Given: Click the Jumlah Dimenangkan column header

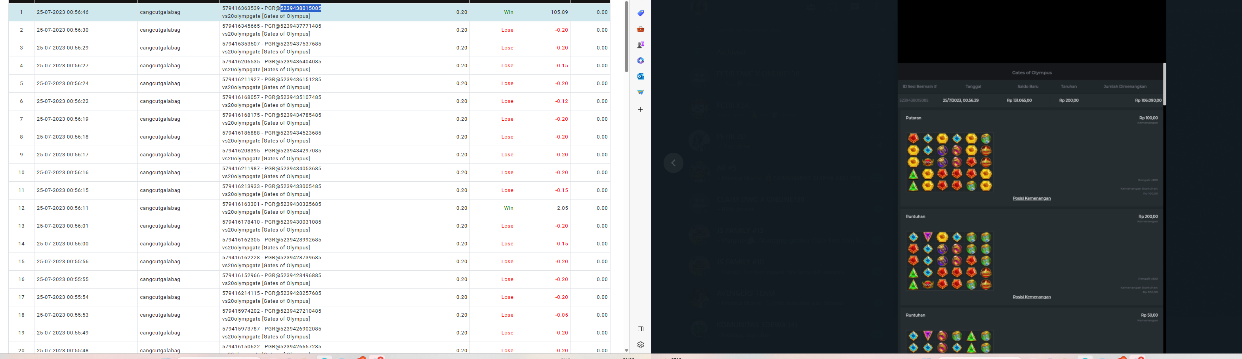Looking at the screenshot, I should click(1125, 87).
